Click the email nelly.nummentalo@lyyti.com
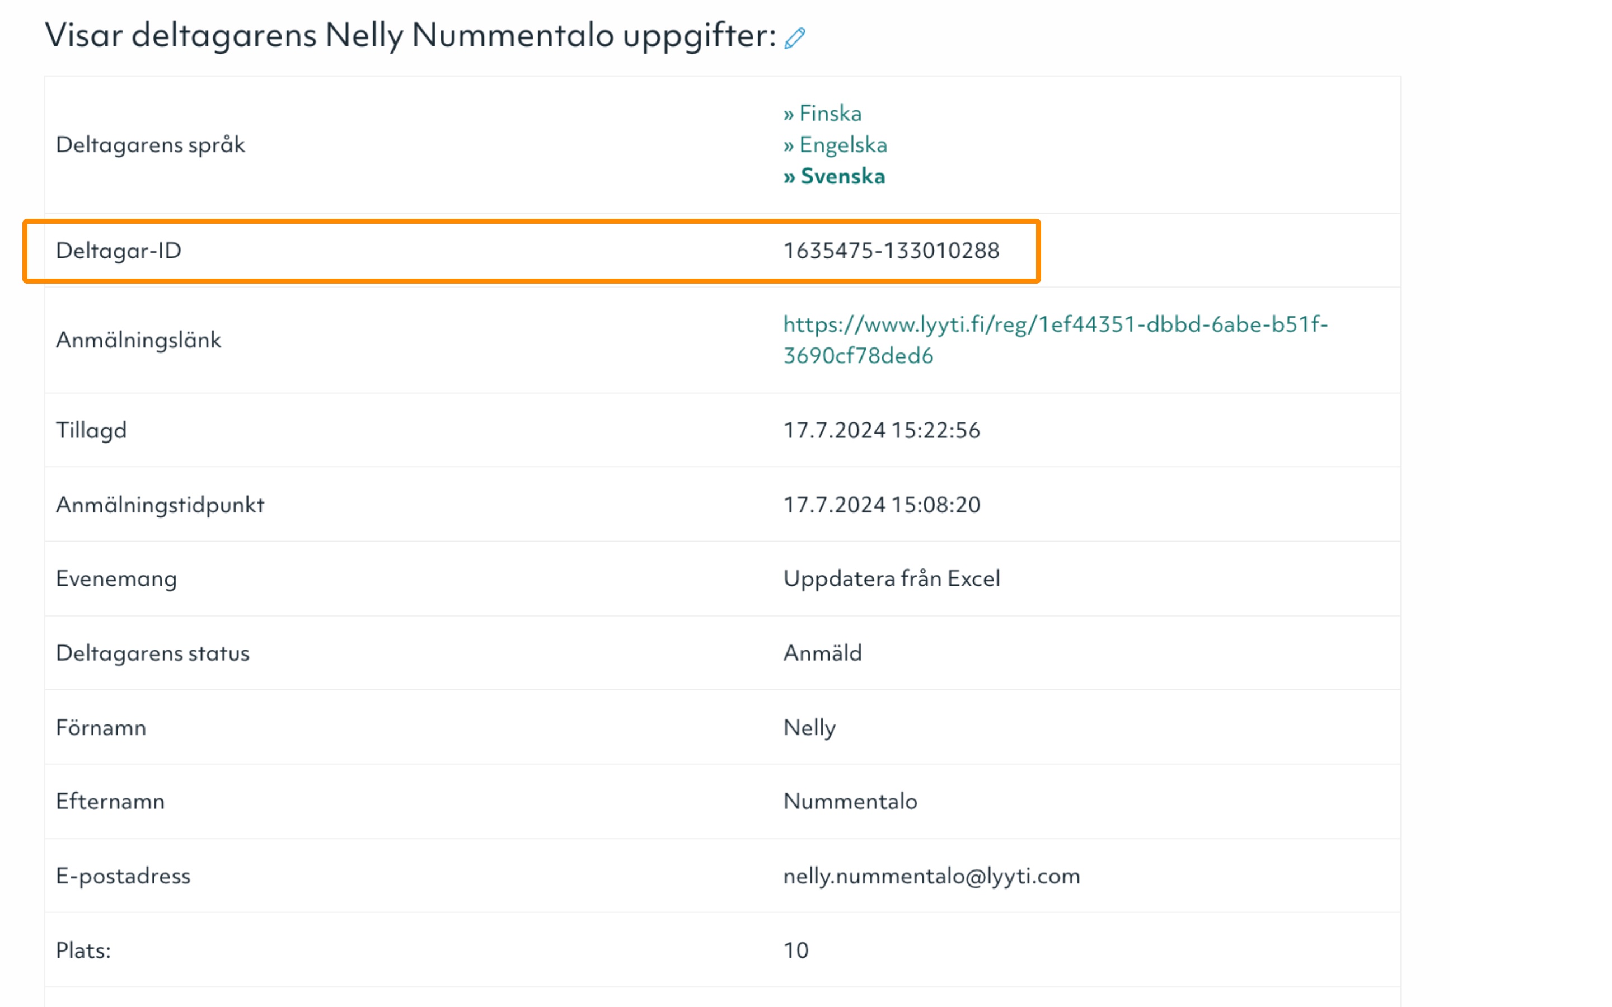Viewport: 1612px width, 1007px height. [x=931, y=876]
